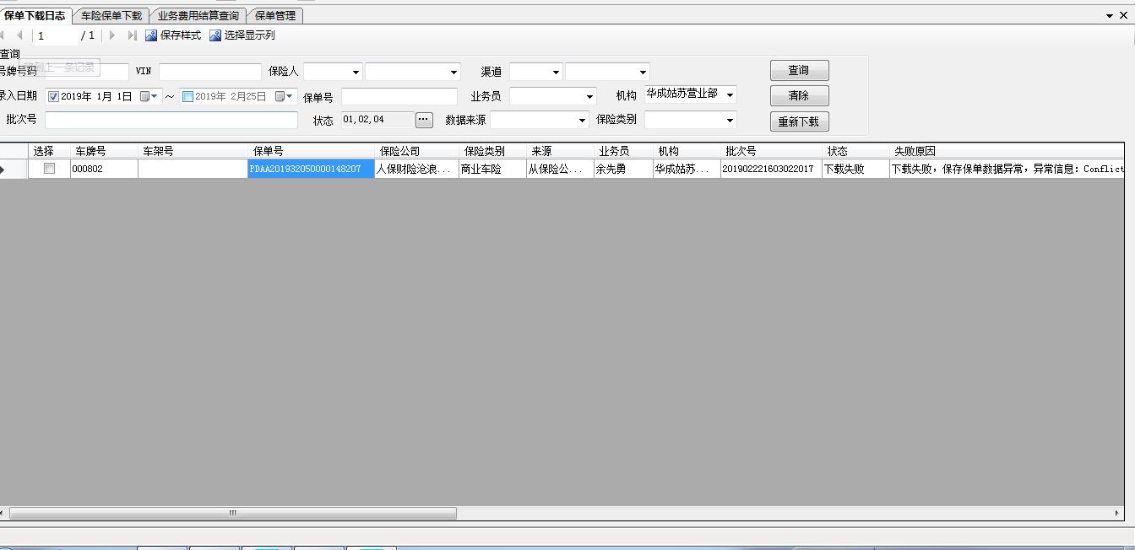Image resolution: width=1135 pixels, height=550 pixels.
Task: Open start date calendar picker
Action: (x=149, y=97)
